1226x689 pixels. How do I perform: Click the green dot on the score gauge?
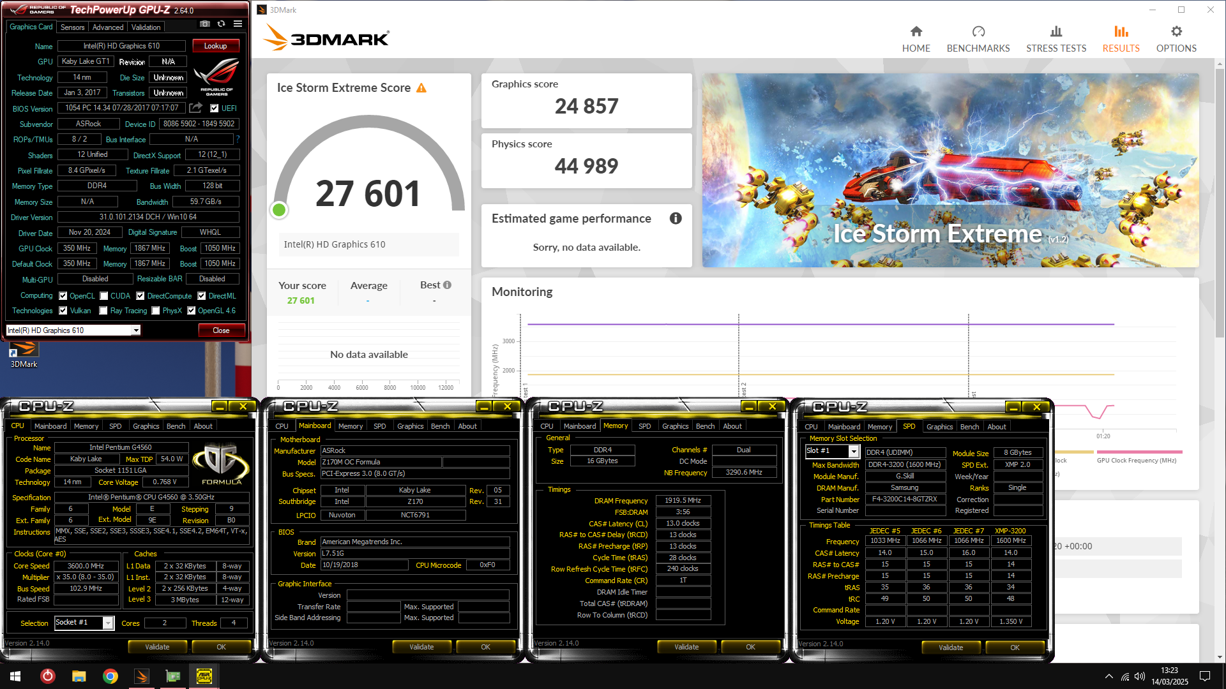pyautogui.click(x=279, y=210)
